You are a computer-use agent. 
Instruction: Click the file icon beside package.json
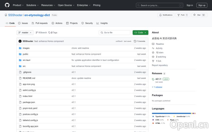(20, 102)
